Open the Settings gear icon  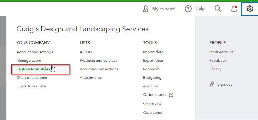coord(249,9)
